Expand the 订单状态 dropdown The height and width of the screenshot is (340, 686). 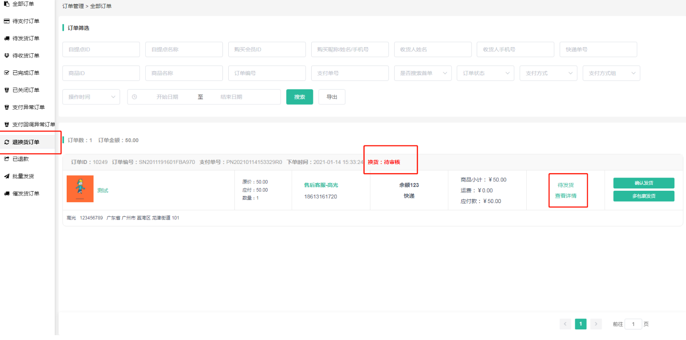click(485, 73)
